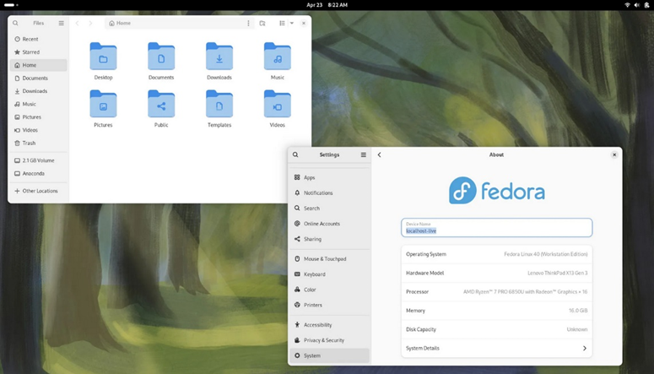Screen dimensions: 654x374
Task: Click the Settings search icon
Action: [295, 154]
